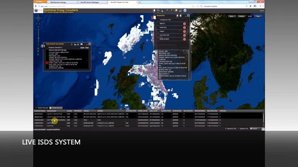Click the Zoom link in Search widget
Image resolution: width=298 pixels, height=167 pixels.
[82, 48]
